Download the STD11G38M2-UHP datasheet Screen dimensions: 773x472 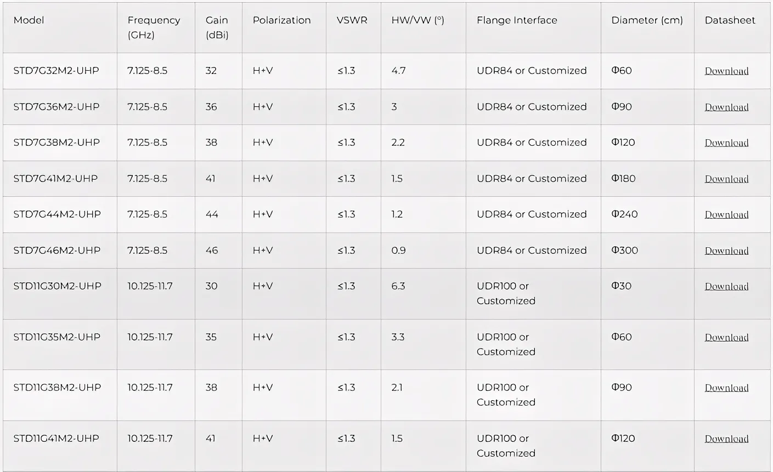pyautogui.click(x=726, y=388)
